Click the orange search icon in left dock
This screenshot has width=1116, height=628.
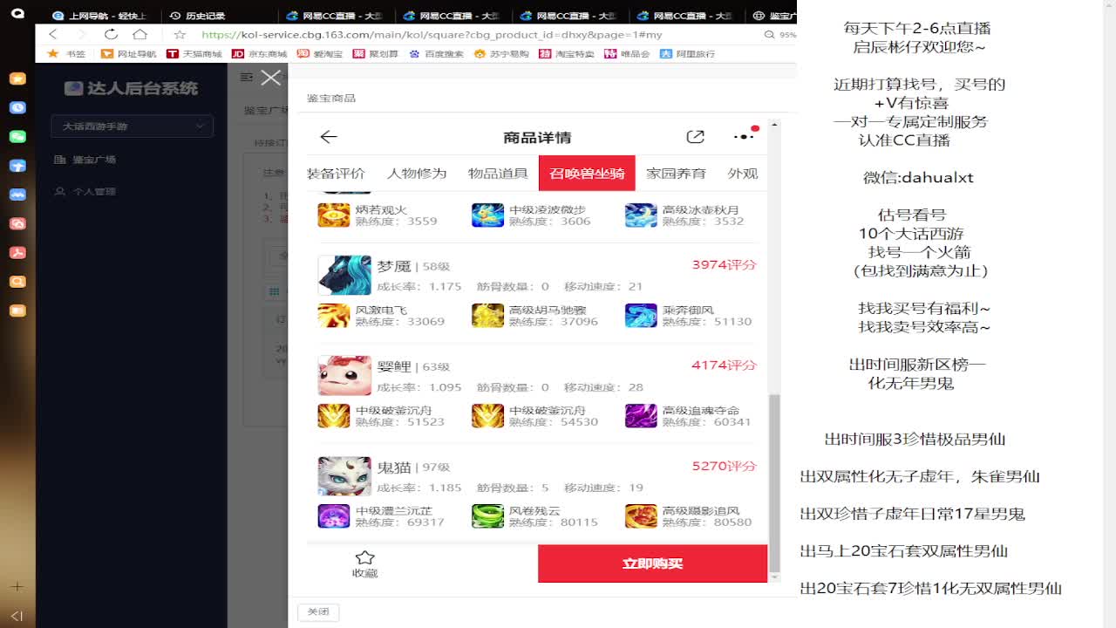17,282
